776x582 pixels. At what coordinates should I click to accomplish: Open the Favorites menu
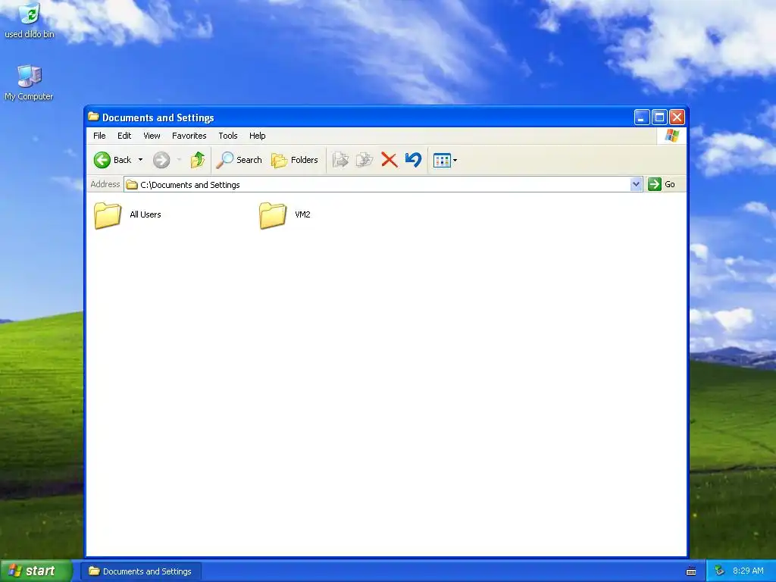[189, 136]
